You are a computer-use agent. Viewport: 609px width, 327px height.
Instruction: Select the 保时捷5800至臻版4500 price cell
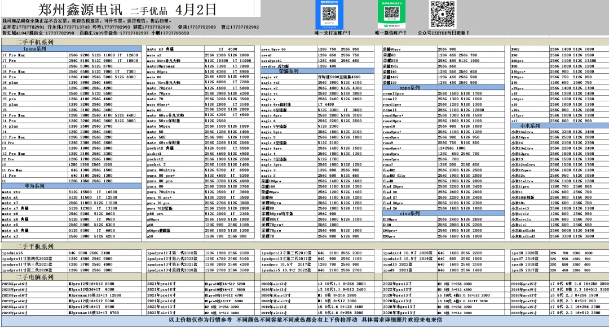click(345, 77)
